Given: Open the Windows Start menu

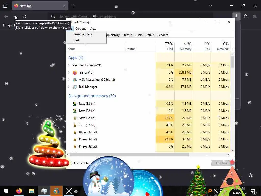Looking at the screenshot, I should [x=6, y=191].
